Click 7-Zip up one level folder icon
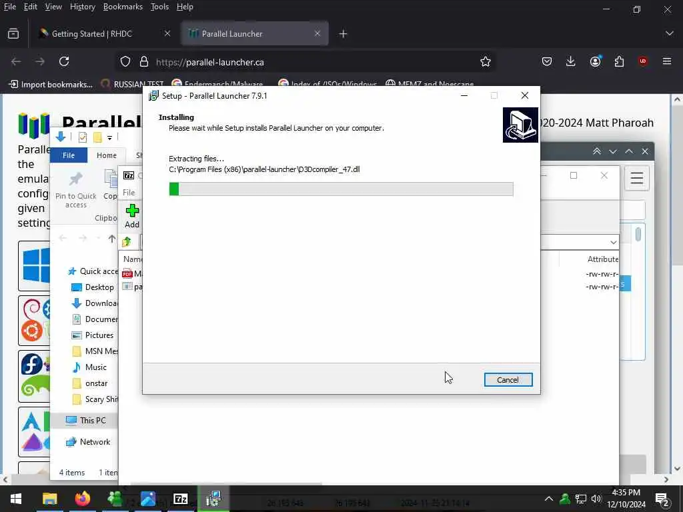 (127, 241)
